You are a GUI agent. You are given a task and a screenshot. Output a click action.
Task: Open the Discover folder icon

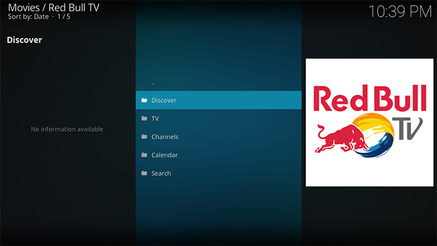(x=144, y=100)
